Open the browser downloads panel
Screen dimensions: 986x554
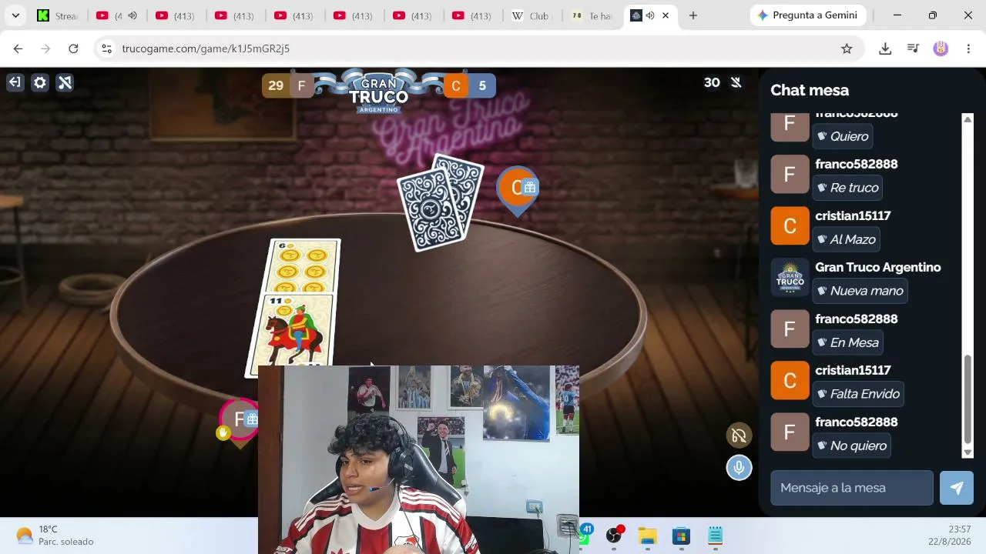[885, 48]
